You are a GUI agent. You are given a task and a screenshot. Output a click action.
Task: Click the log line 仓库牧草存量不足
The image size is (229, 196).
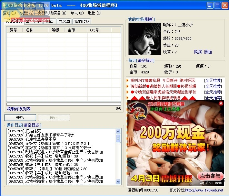tap(32, 139)
